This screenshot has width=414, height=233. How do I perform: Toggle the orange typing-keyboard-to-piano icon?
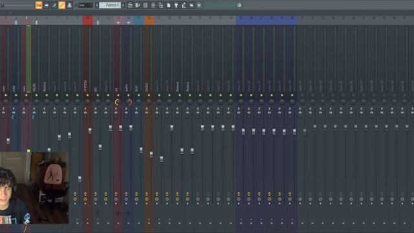(x=39, y=5)
